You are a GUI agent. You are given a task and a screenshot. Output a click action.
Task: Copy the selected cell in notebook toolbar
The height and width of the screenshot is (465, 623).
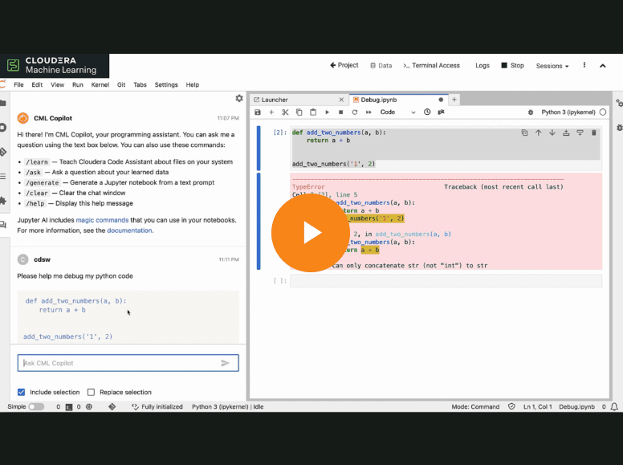(299, 112)
